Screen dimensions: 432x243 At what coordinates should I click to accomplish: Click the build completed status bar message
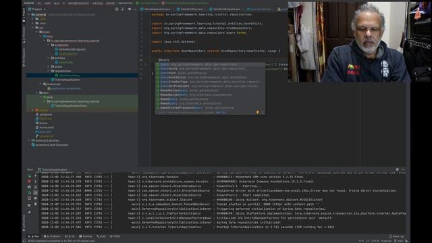coord(61,241)
